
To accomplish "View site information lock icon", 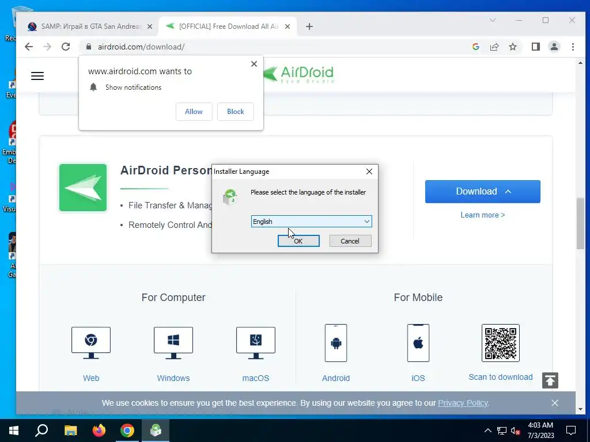I will click(89, 47).
